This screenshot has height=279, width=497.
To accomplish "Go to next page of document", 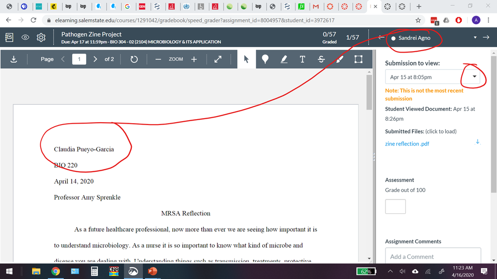I will [x=96, y=59].
